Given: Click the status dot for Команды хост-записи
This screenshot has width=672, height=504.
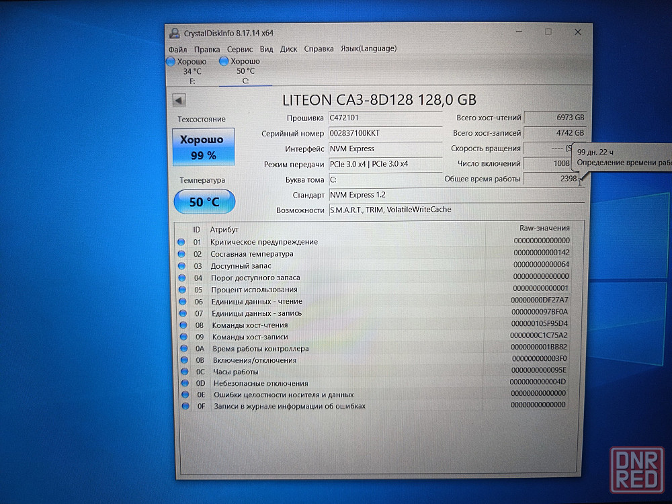Looking at the screenshot, I should pyautogui.click(x=183, y=337).
